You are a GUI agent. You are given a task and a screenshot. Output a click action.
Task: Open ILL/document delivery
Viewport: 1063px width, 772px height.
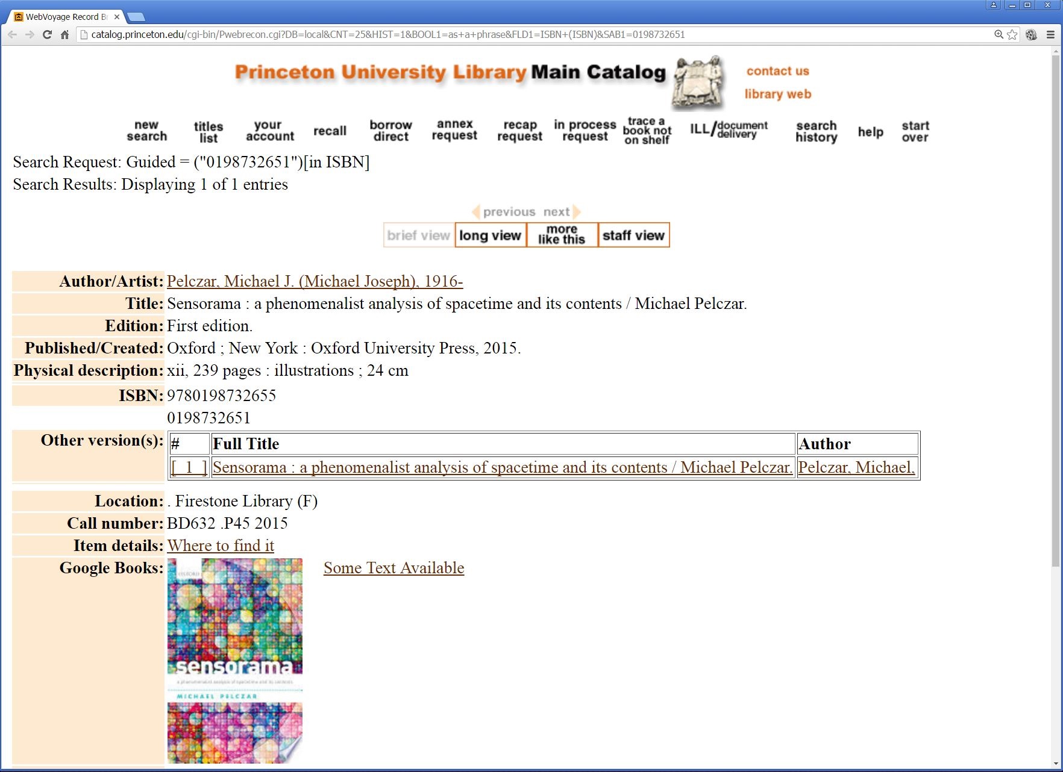point(729,129)
